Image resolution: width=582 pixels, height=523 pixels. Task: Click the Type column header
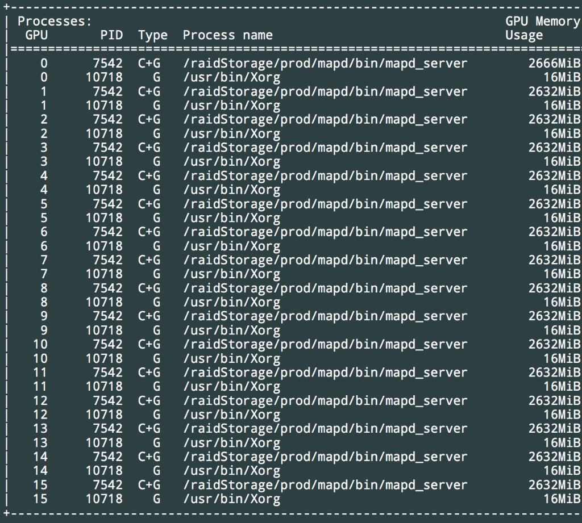(x=153, y=35)
